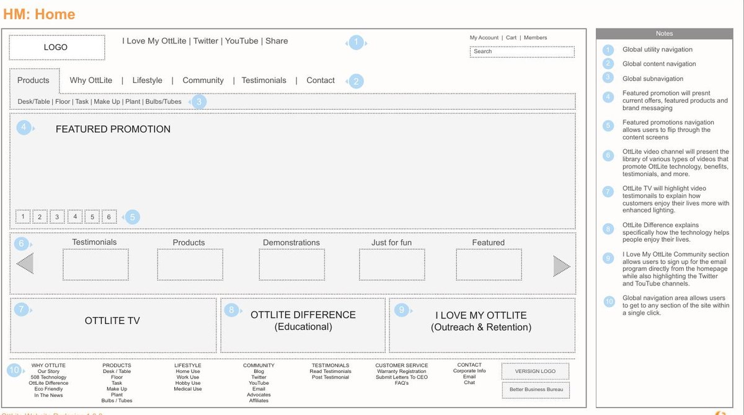
Task: Show promotion screen 4
Action: tap(75, 217)
